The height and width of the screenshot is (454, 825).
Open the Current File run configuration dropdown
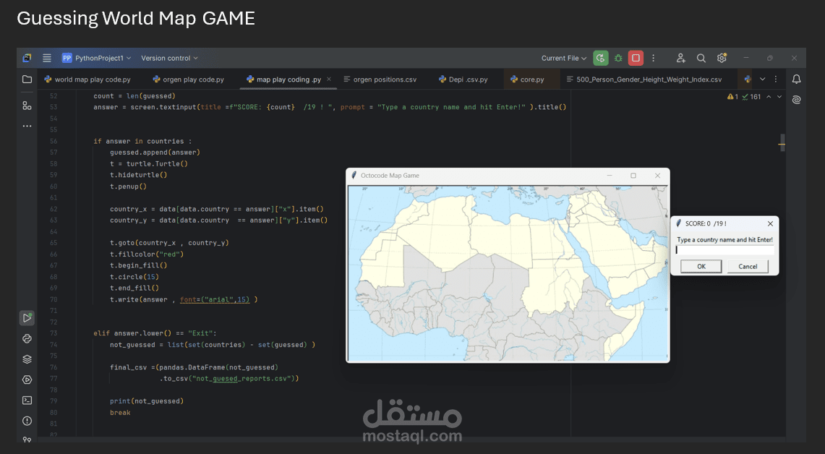pos(563,58)
